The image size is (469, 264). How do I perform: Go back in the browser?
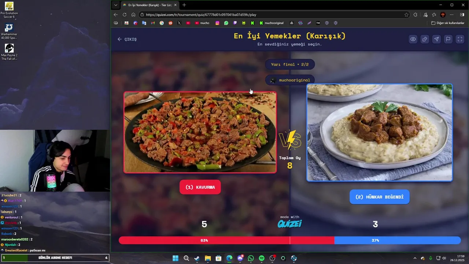(116, 15)
